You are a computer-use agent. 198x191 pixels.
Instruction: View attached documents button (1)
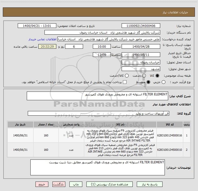point(110,184)
